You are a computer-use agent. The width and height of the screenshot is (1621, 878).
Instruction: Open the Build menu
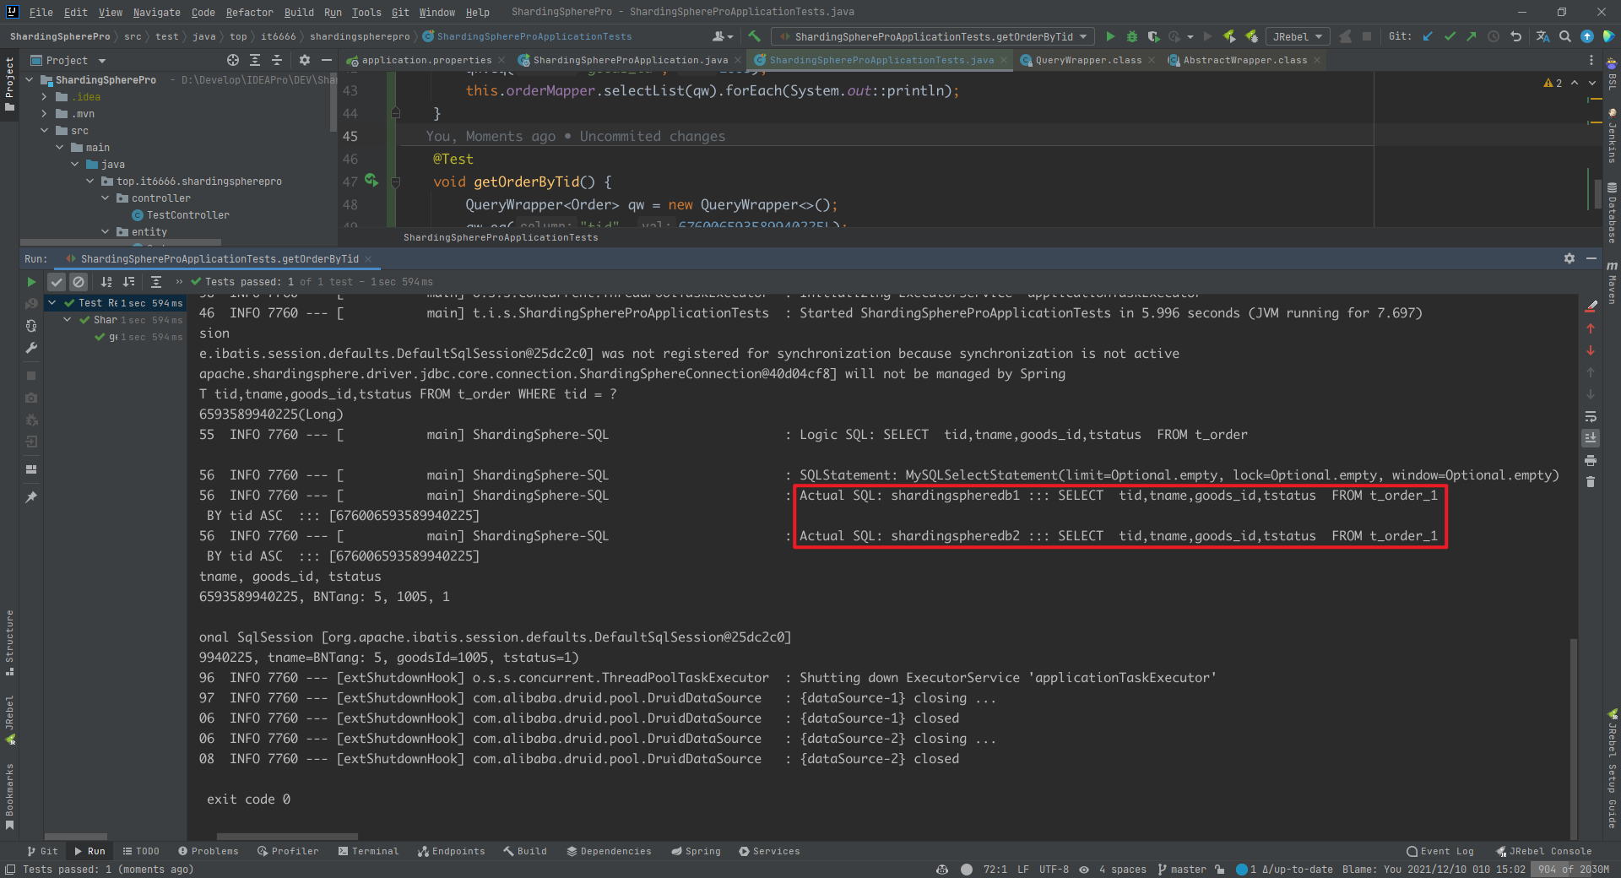tap(299, 12)
